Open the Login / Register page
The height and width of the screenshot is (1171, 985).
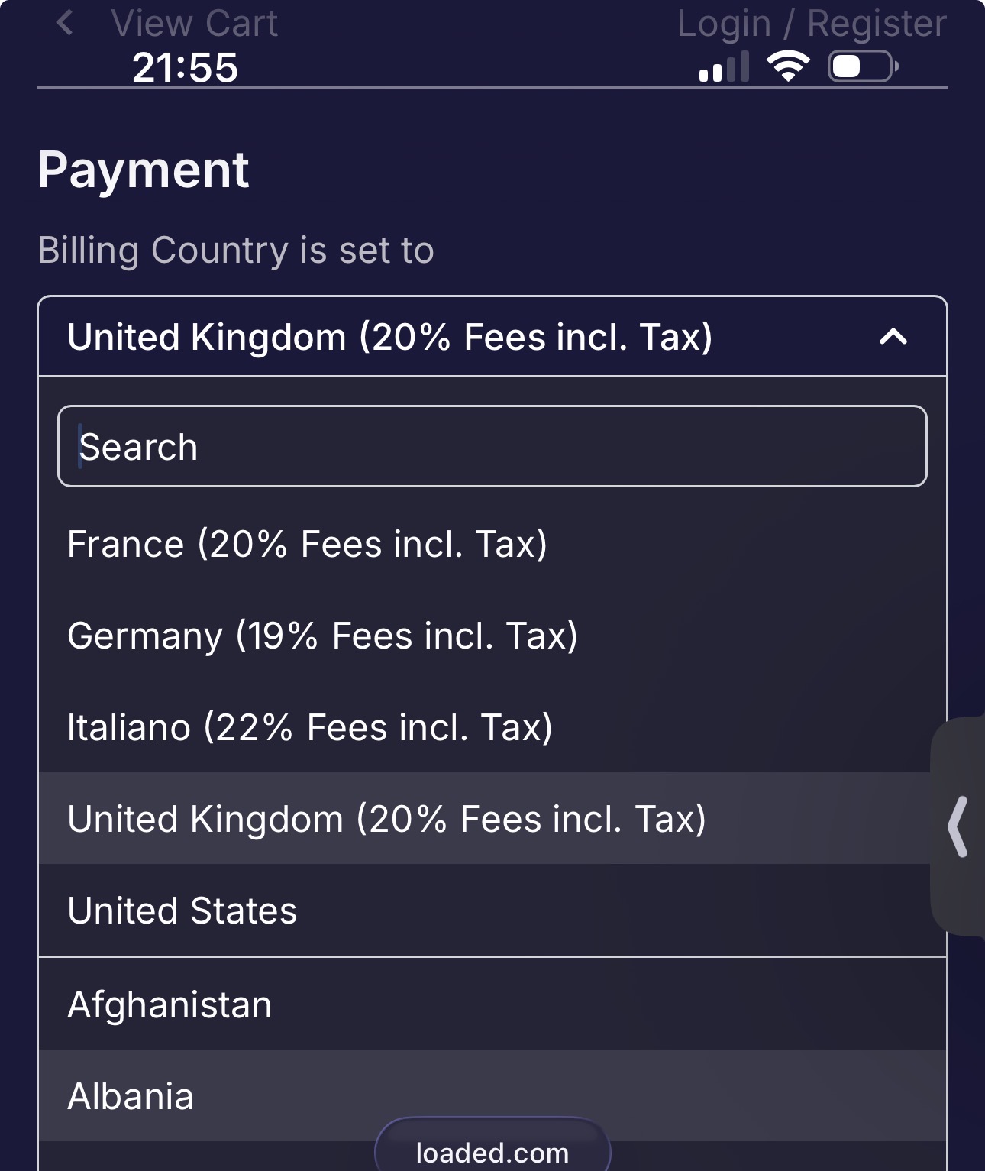[x=812, y=23]
